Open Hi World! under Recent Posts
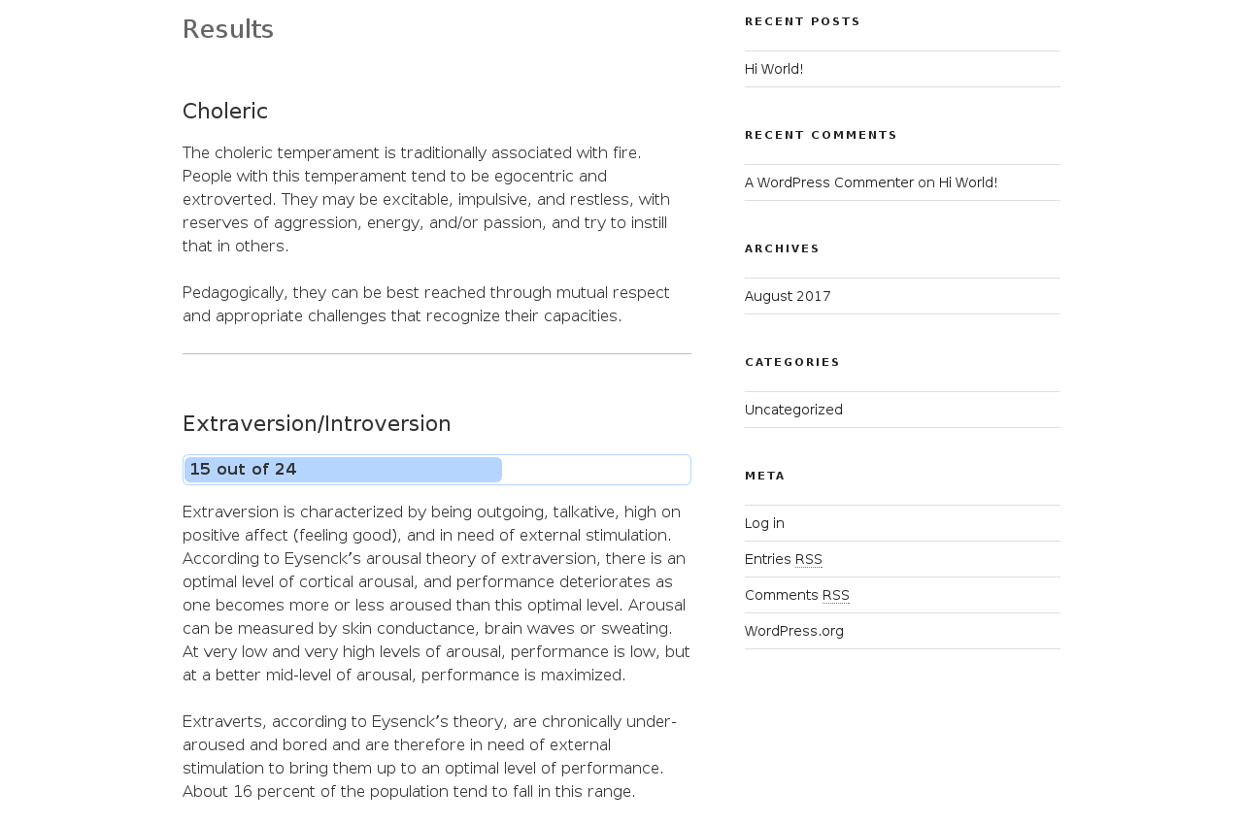The image size is (1243, 825). click(x=774, y=69)
